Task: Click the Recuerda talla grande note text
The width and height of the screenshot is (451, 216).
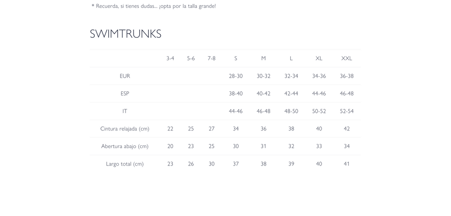Action: pos(154,6)
